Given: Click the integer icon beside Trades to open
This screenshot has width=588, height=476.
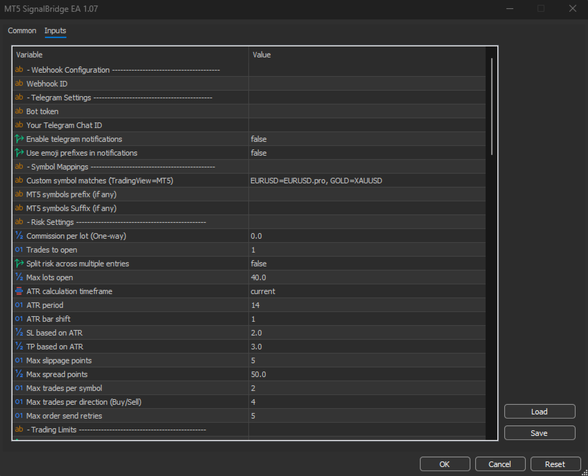Looking at the screenshot, I should tap(19, 250).
